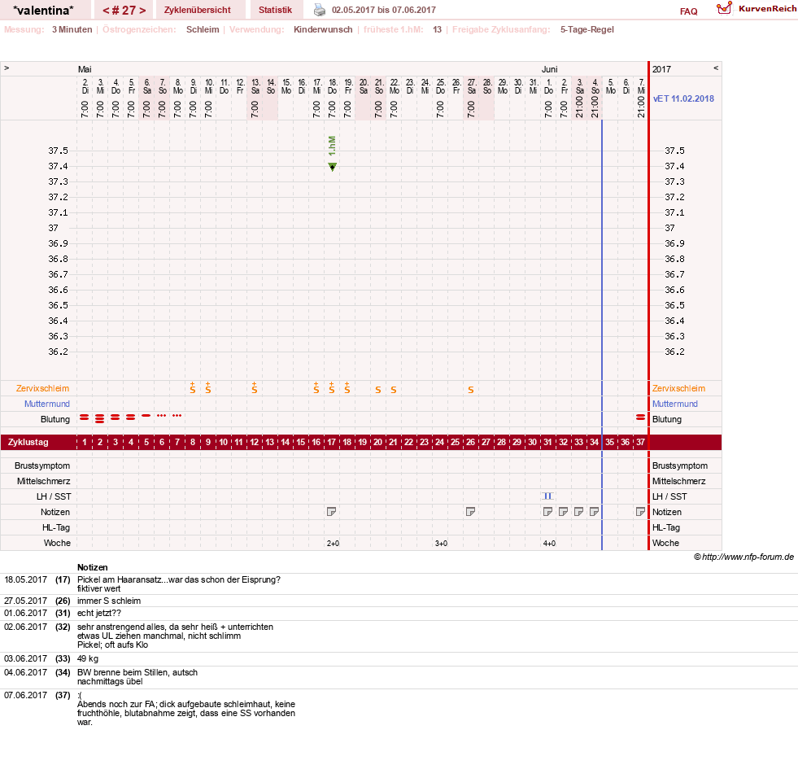Click the heavy bleeding symbol on cycle day 2
The height and width of the screenshot is (778, 798).
click(x=100, y=419)
